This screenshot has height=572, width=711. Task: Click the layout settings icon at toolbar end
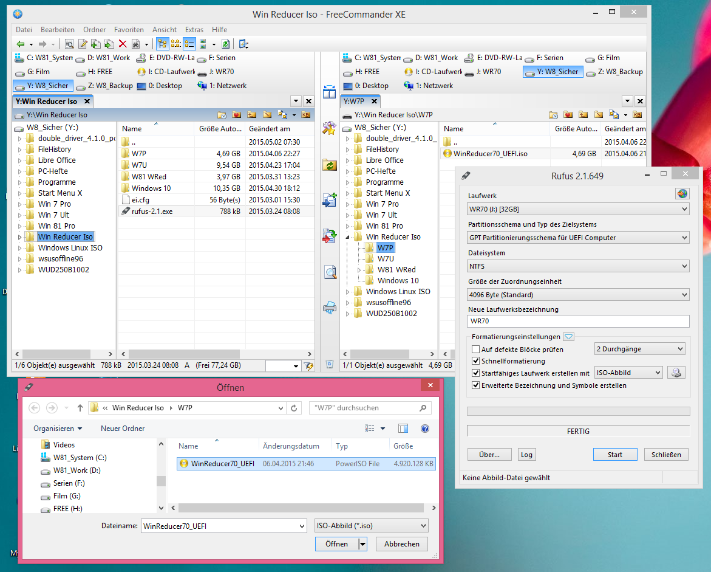(x=243, y=44)
